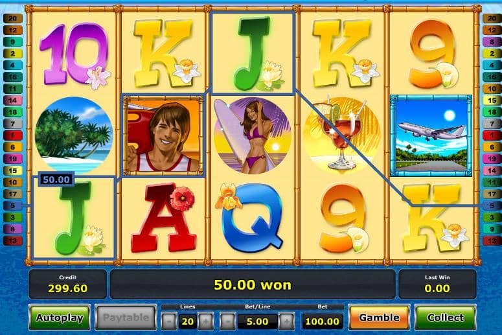
Task: Select payline 13 marker on right side
Action: click(x=492, y=240)
